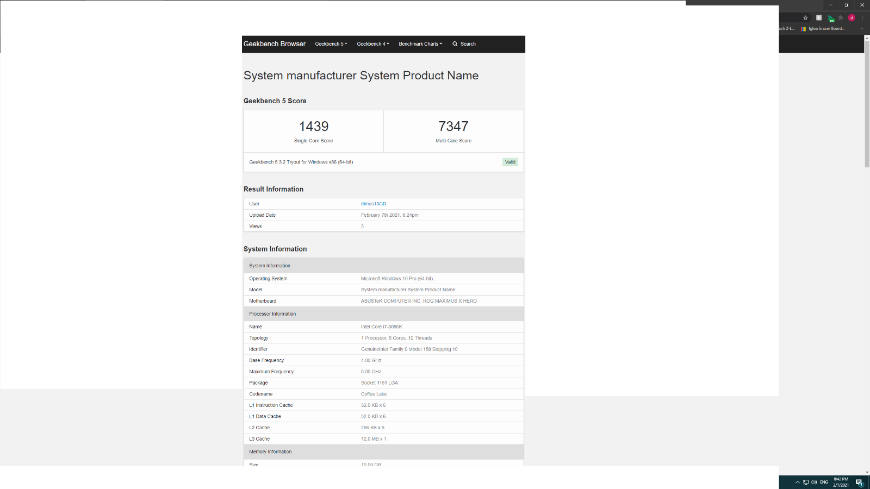The height and width of the screenshot is (489, 870).
Task: Select the 'Processor Information' section header
Action: click(x=384, y=314)
